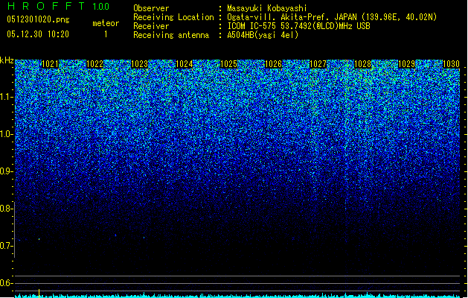
Task: Click the 1027 time marker
Action: tap(318, 64)
